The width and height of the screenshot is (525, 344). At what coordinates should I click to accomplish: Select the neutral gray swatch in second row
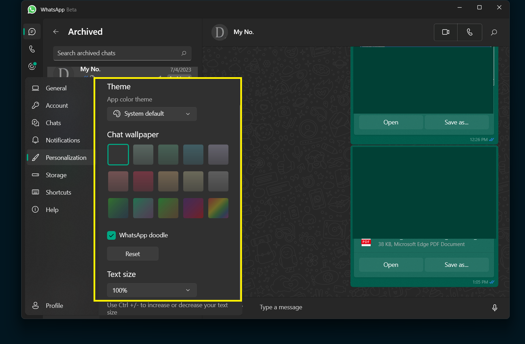point(218,181)
